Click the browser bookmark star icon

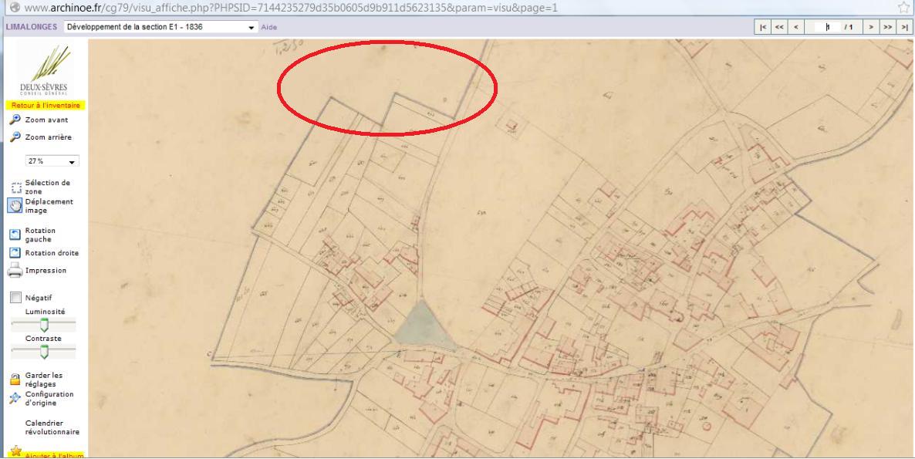click(x=904, y=7)
